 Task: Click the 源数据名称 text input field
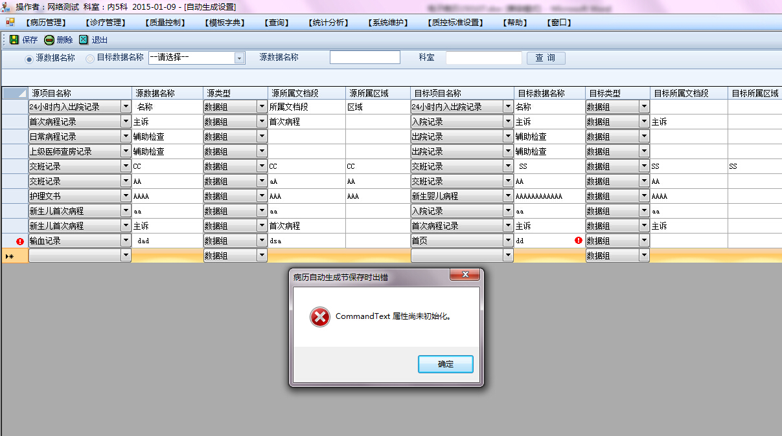click(365, 58)
